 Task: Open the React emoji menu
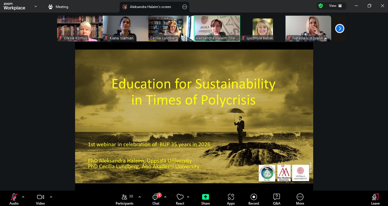click(180, 199)
